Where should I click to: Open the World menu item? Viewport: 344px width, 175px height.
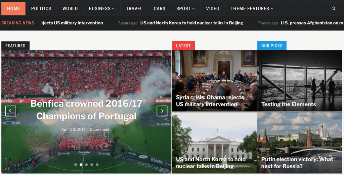pos(70,8)
